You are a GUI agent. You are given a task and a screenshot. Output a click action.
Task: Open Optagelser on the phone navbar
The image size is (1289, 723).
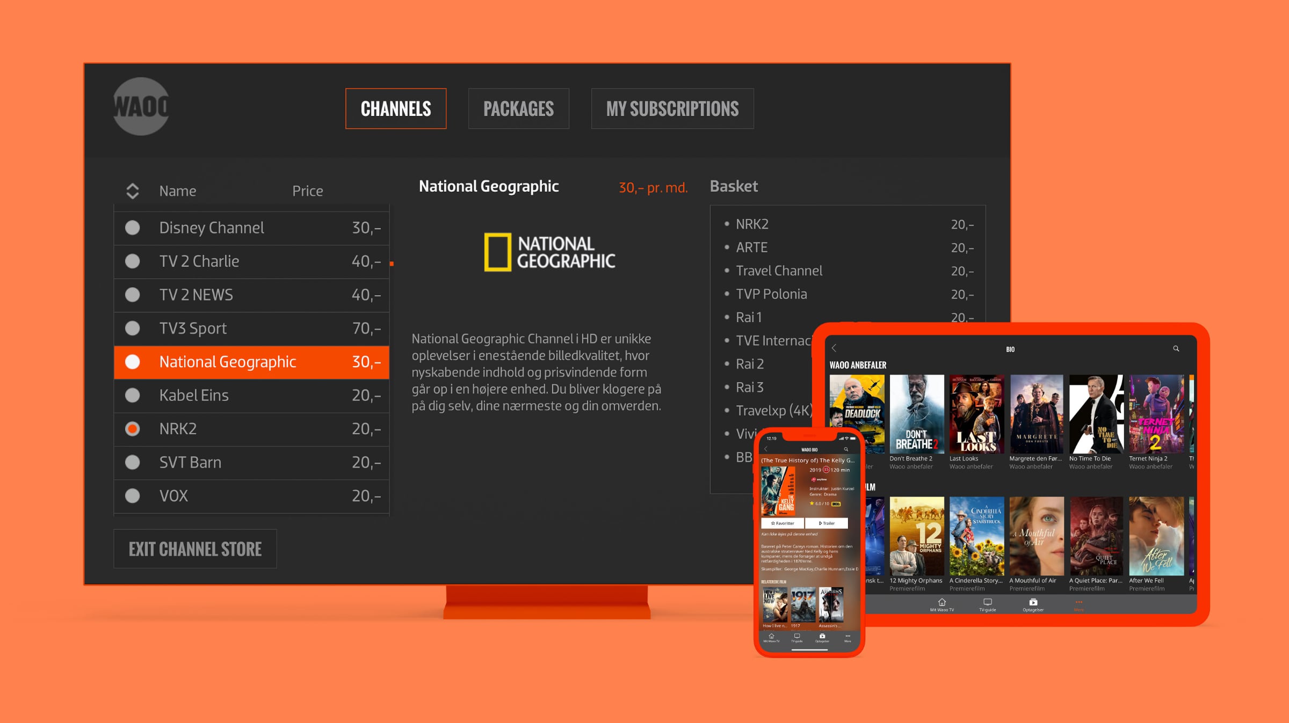(822, 638)
